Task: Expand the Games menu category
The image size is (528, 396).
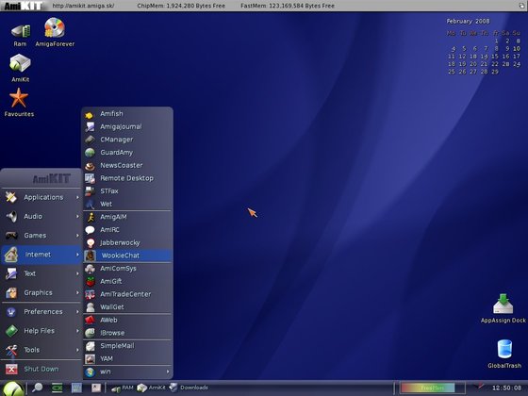Action: [x=41, y=236]
